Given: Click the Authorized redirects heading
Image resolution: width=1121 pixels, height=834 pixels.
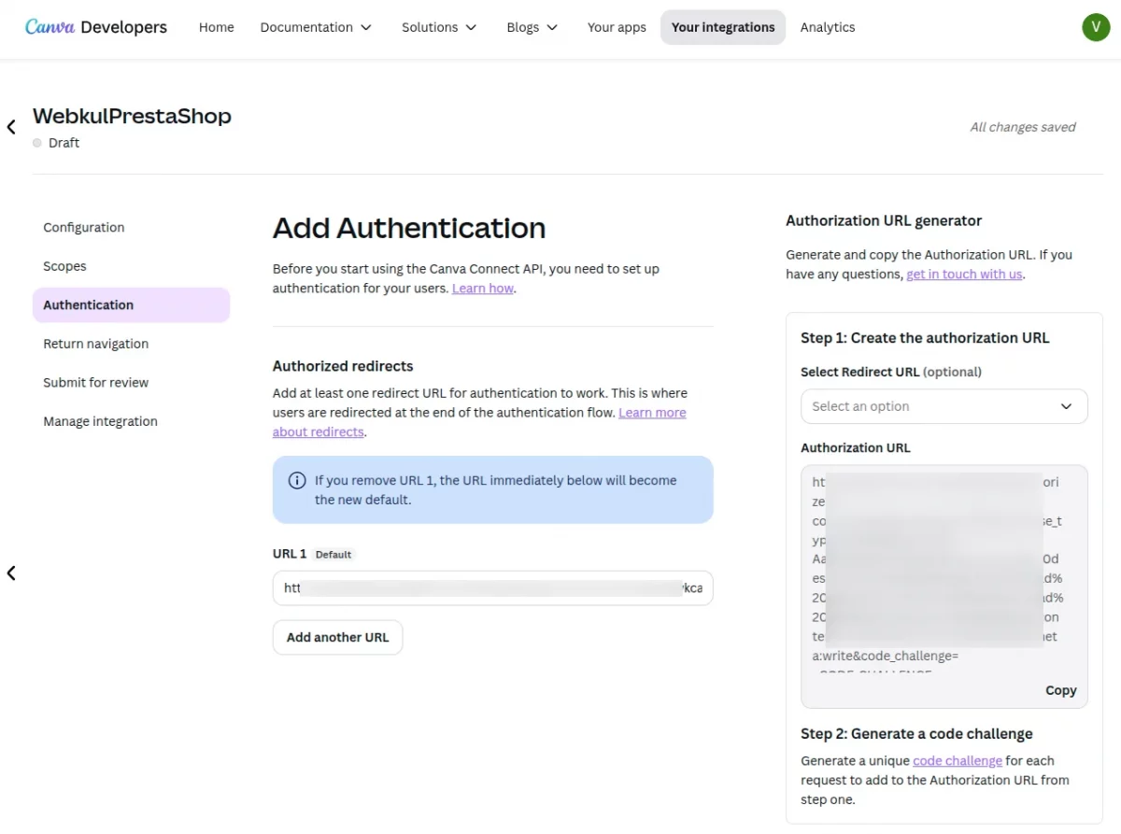Looking at the screenshot, I should point(343,366).
